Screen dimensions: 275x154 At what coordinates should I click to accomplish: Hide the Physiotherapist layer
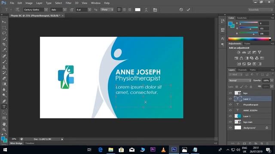point(230,104)
